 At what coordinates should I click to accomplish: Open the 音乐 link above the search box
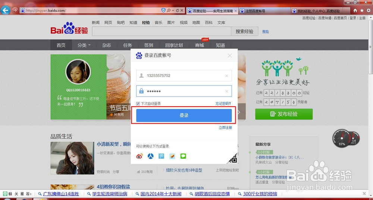[x=159, y=23]
